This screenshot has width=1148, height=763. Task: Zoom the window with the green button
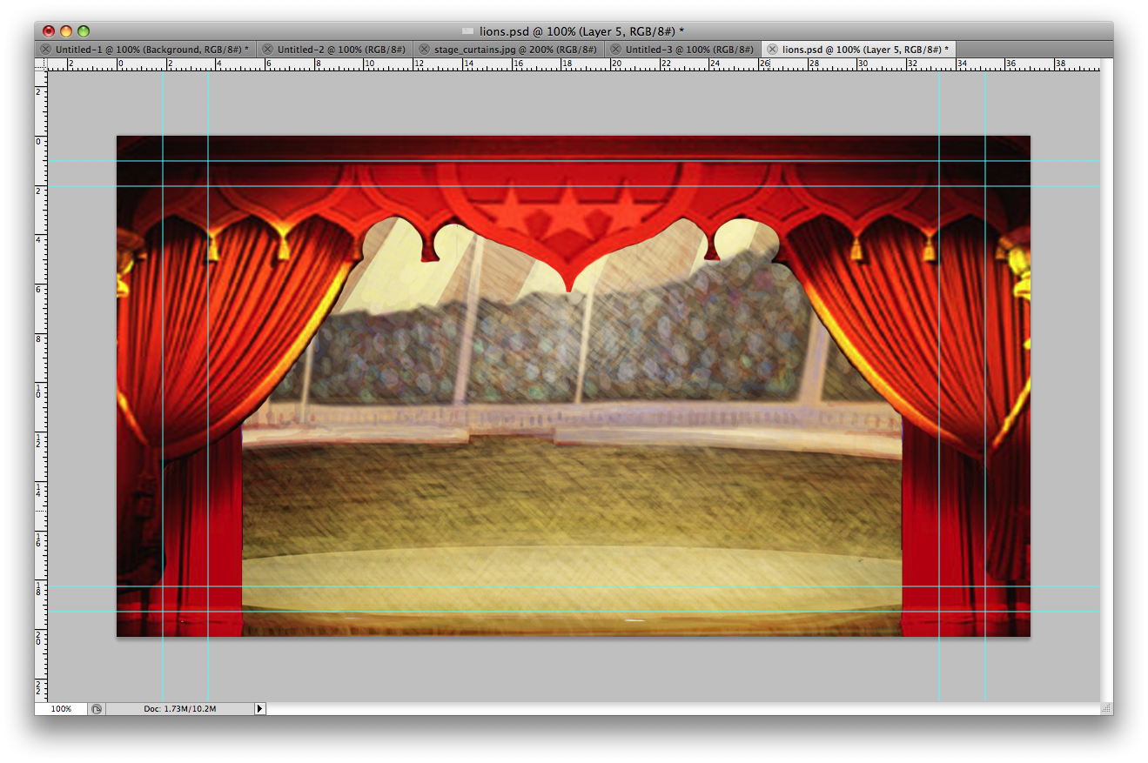pos(83,30)
